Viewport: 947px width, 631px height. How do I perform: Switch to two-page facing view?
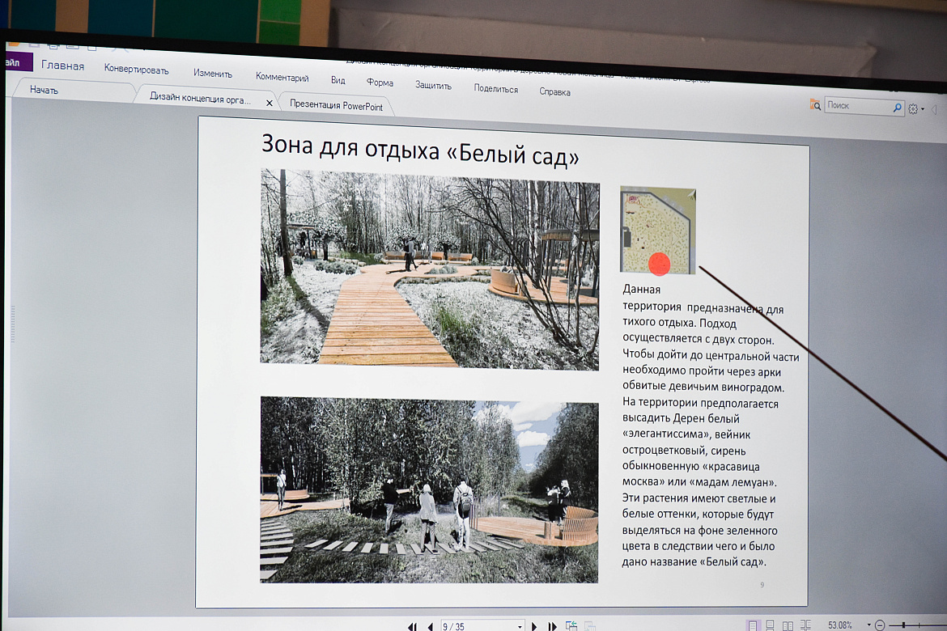[788, 625]
